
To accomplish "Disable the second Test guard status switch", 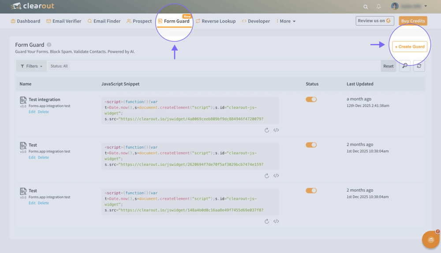I will [x=311, y=145].
